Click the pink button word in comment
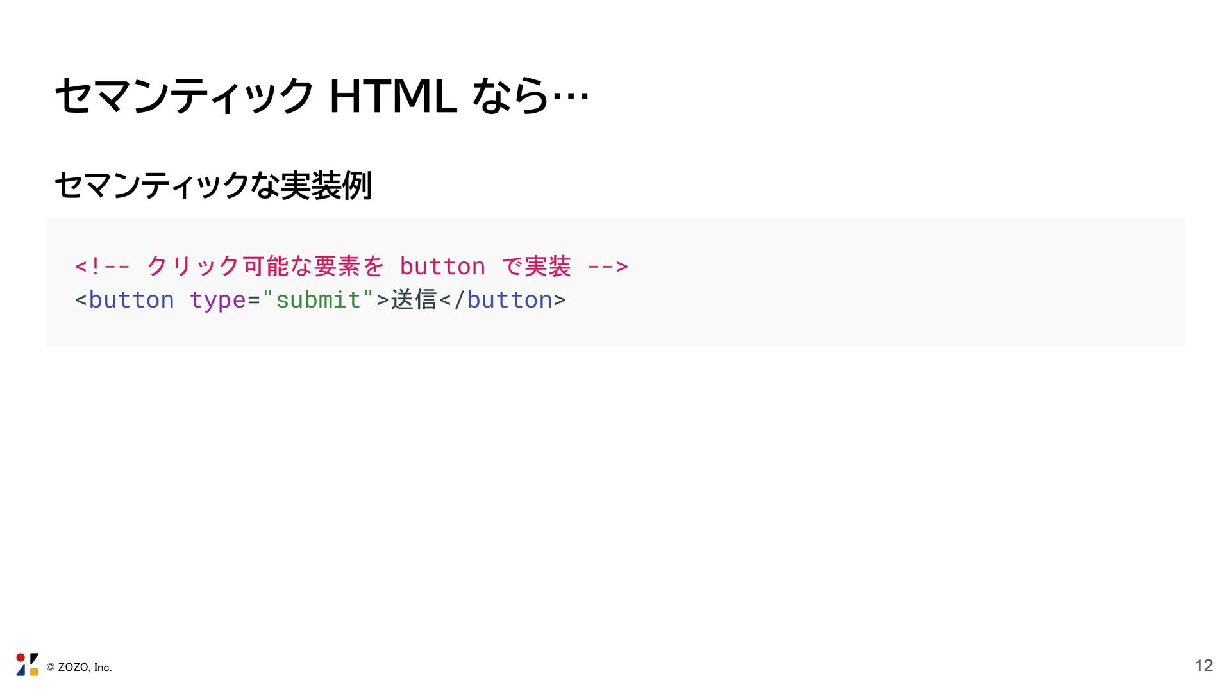The width and height of the screenshot is (1231, 692). tap(442, 266)
